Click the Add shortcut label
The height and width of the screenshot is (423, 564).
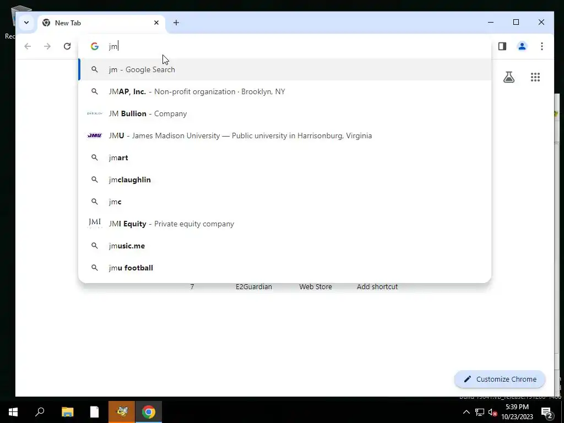click(x=377, y=286)
